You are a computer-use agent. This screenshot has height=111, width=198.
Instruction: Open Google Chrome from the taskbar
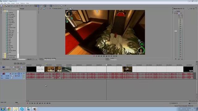[x=9, y=109]
